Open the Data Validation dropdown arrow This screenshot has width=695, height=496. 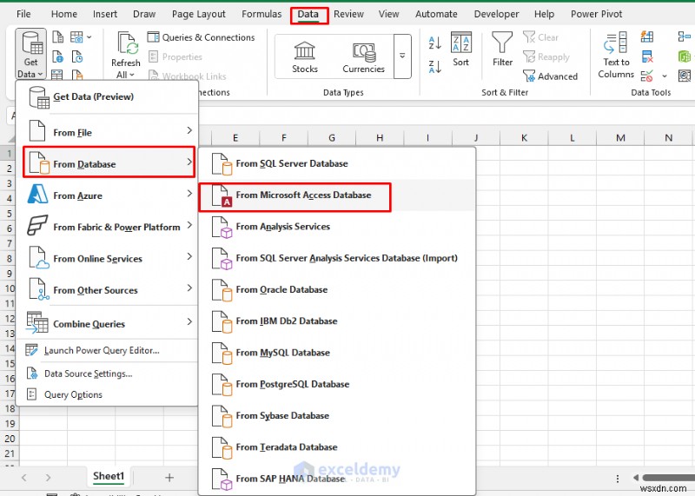(x=665, y=76)
